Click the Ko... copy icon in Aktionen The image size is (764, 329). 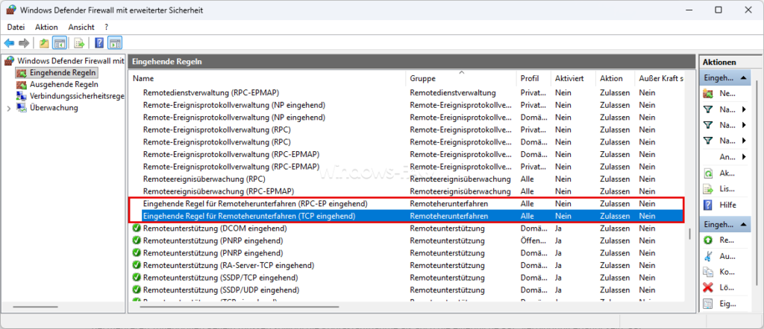708,272
